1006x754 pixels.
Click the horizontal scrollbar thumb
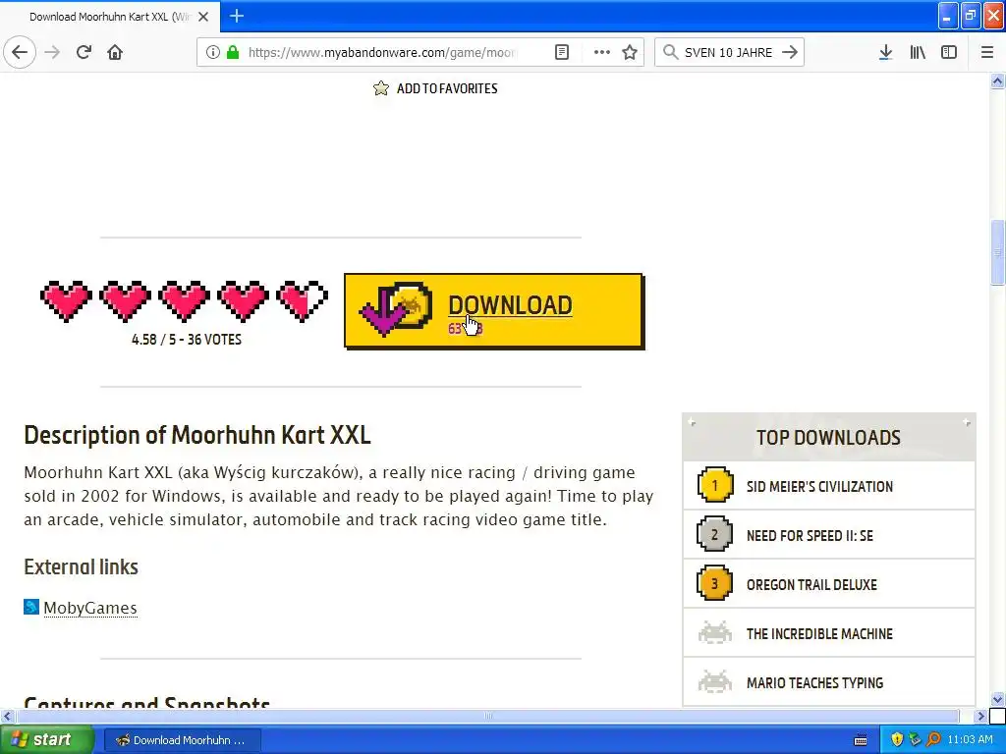487,716
